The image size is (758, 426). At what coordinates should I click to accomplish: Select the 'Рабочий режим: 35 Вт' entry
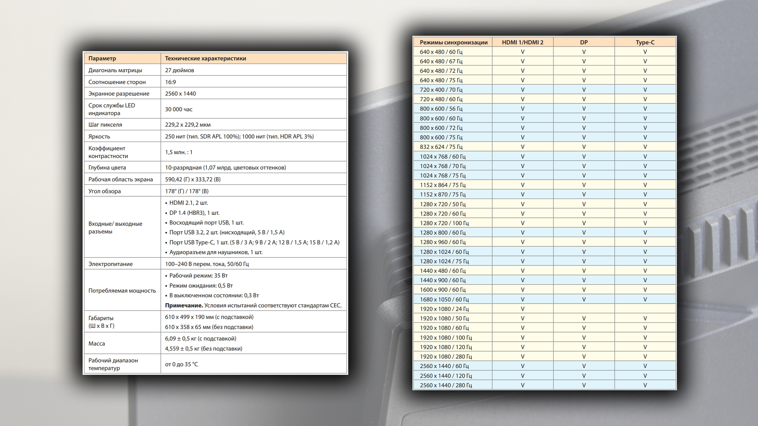pyautogui.click(x=198, y=275)
